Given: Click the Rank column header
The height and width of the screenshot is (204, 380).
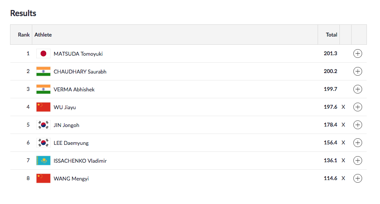Looking at the screenshot, I should click(24, 35).
